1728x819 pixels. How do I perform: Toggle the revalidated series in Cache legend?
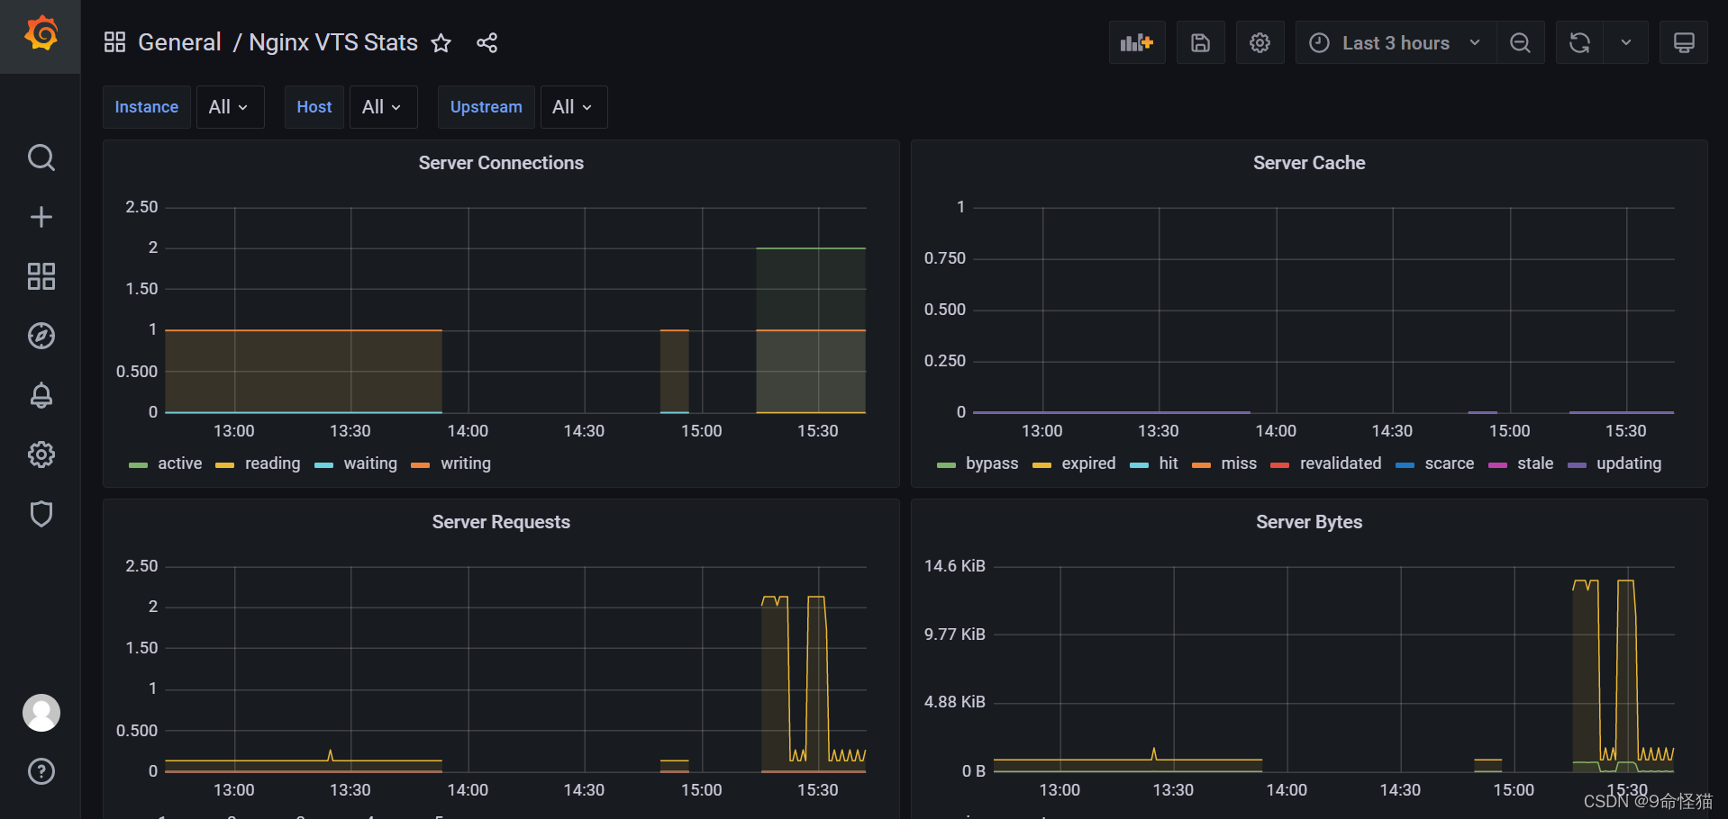[x=1341, y=463]
